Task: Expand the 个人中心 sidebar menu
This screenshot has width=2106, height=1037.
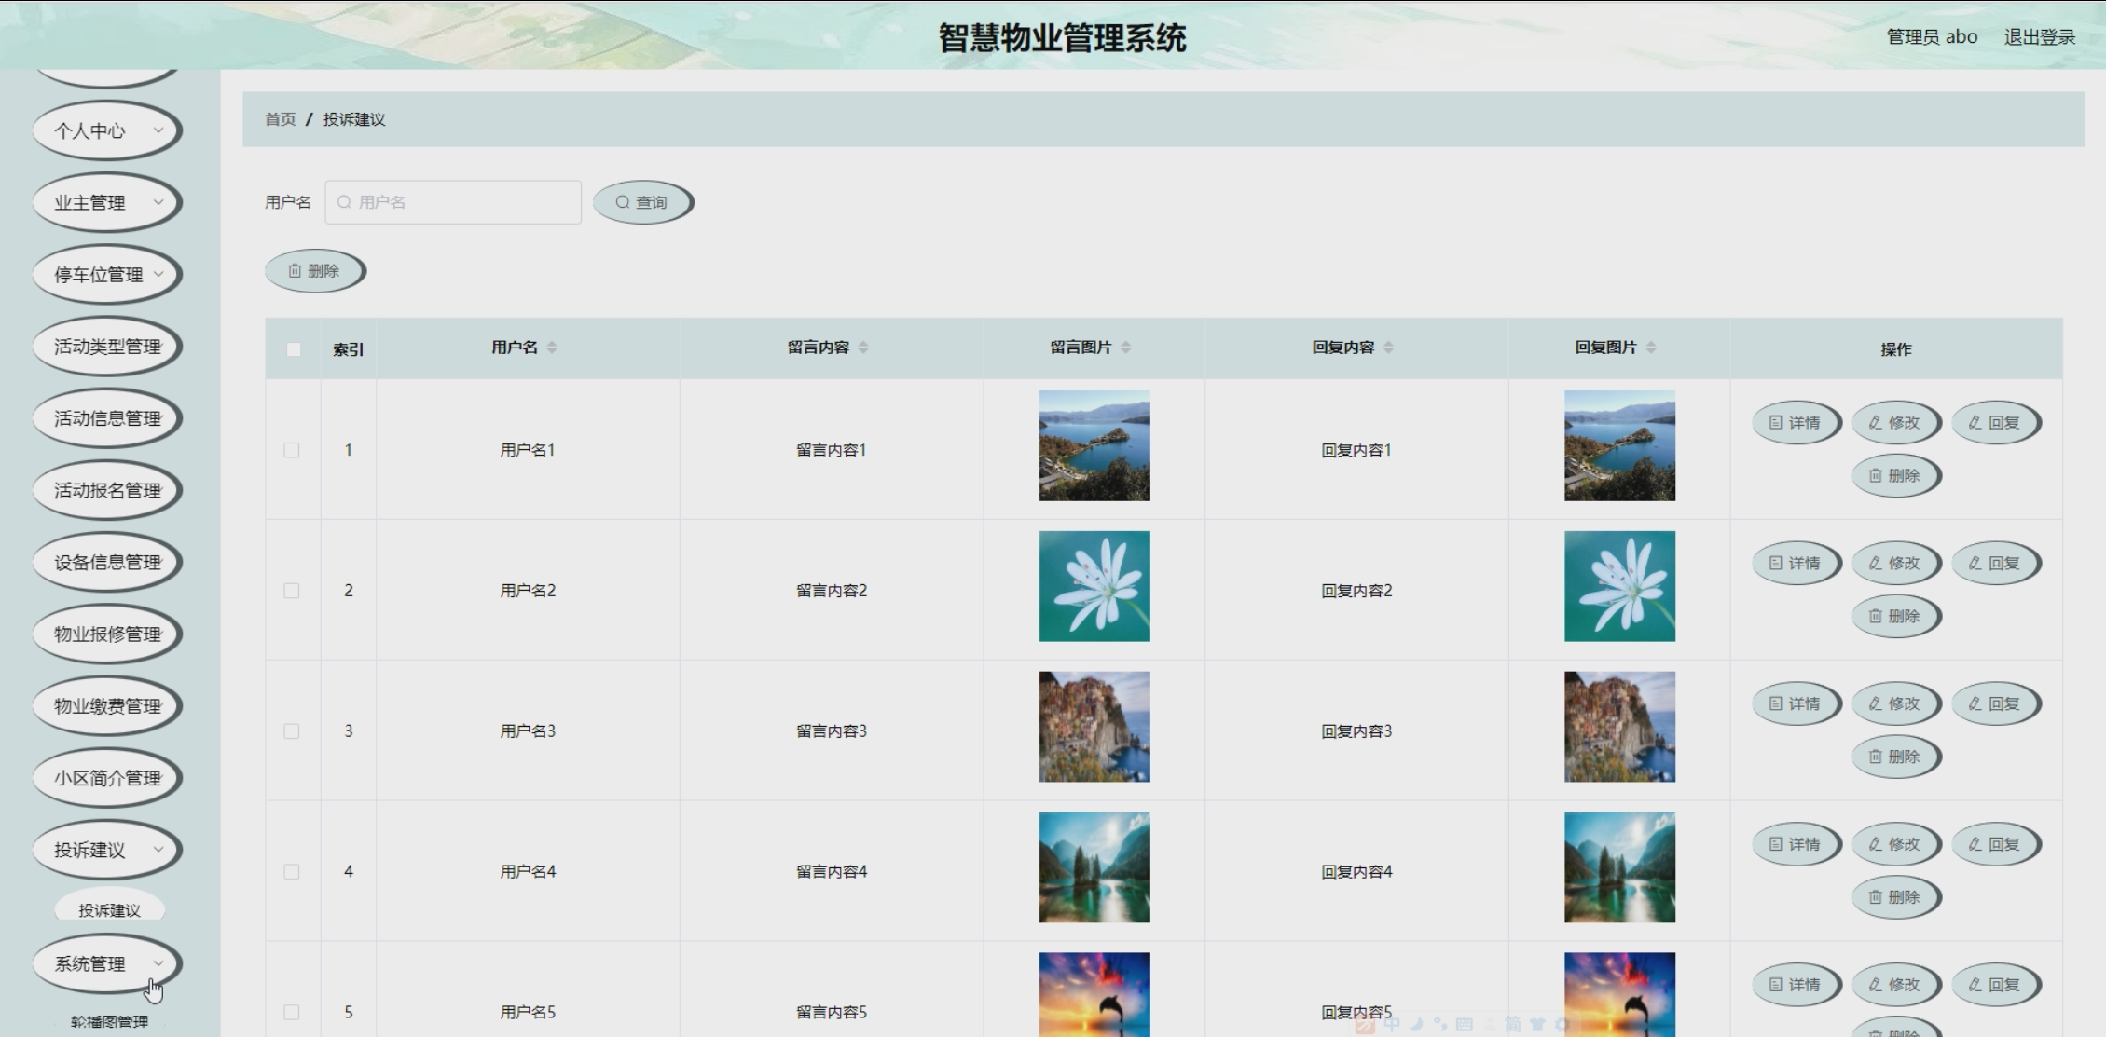Action: click(x=106, y=130)
